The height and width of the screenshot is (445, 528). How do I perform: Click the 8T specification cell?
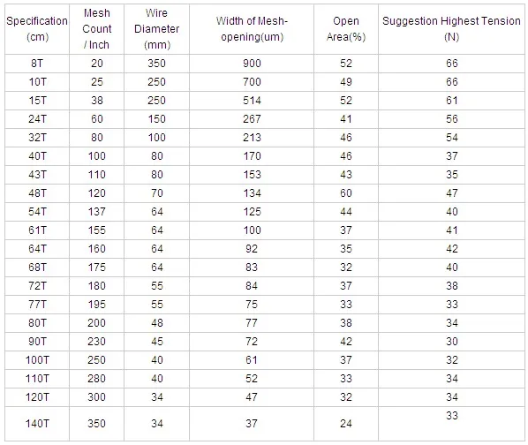[37, 64]
